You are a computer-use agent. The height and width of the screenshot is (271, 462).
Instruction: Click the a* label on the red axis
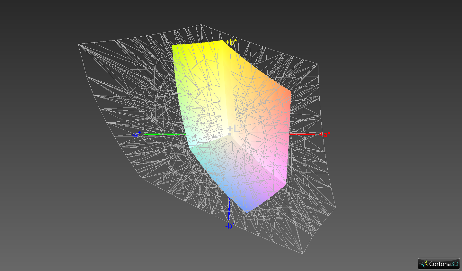(x=325, y=135)
